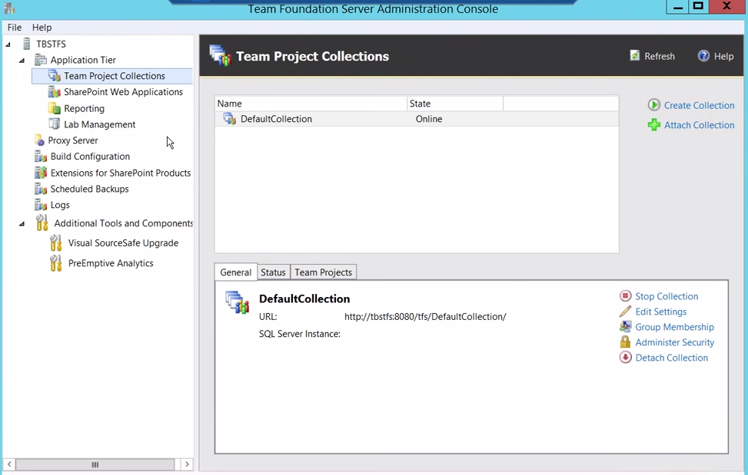Open the File menu

point(14,27)
